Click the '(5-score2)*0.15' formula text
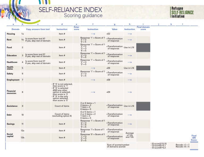The height and width of the screenshot is (157, 204). (x=159, y=144)
